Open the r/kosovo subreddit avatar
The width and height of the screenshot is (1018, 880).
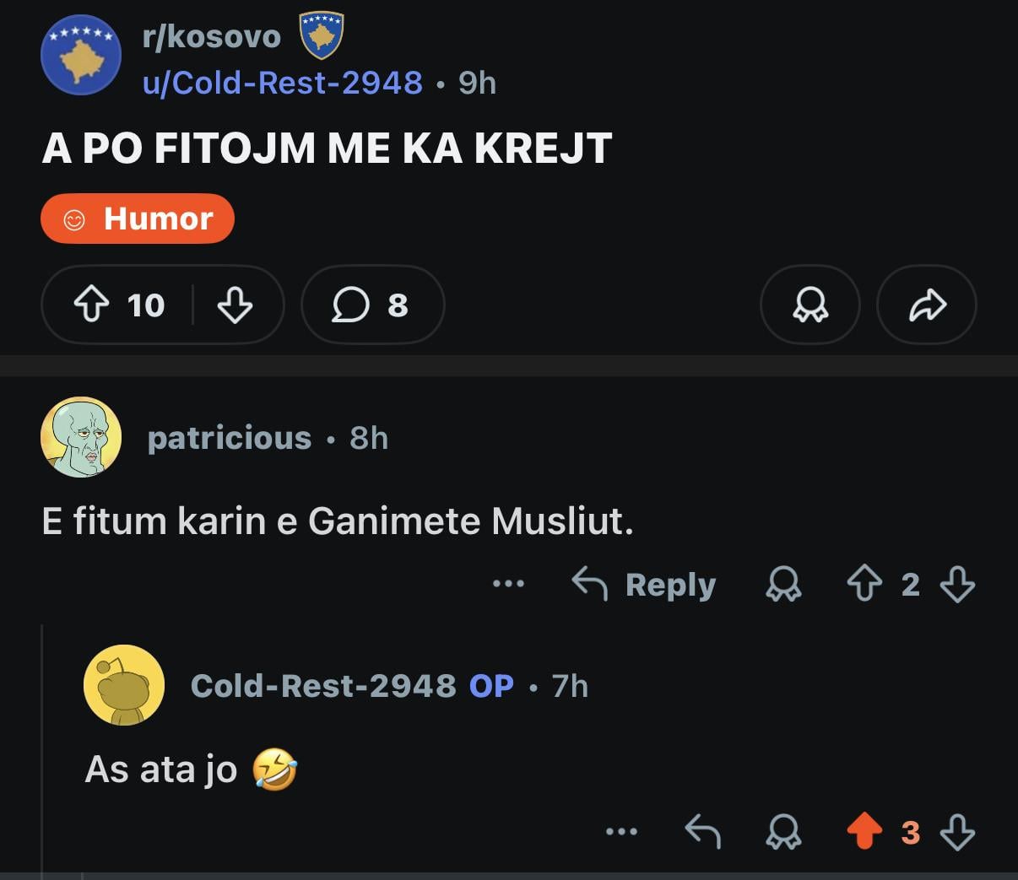click(81, 55)
